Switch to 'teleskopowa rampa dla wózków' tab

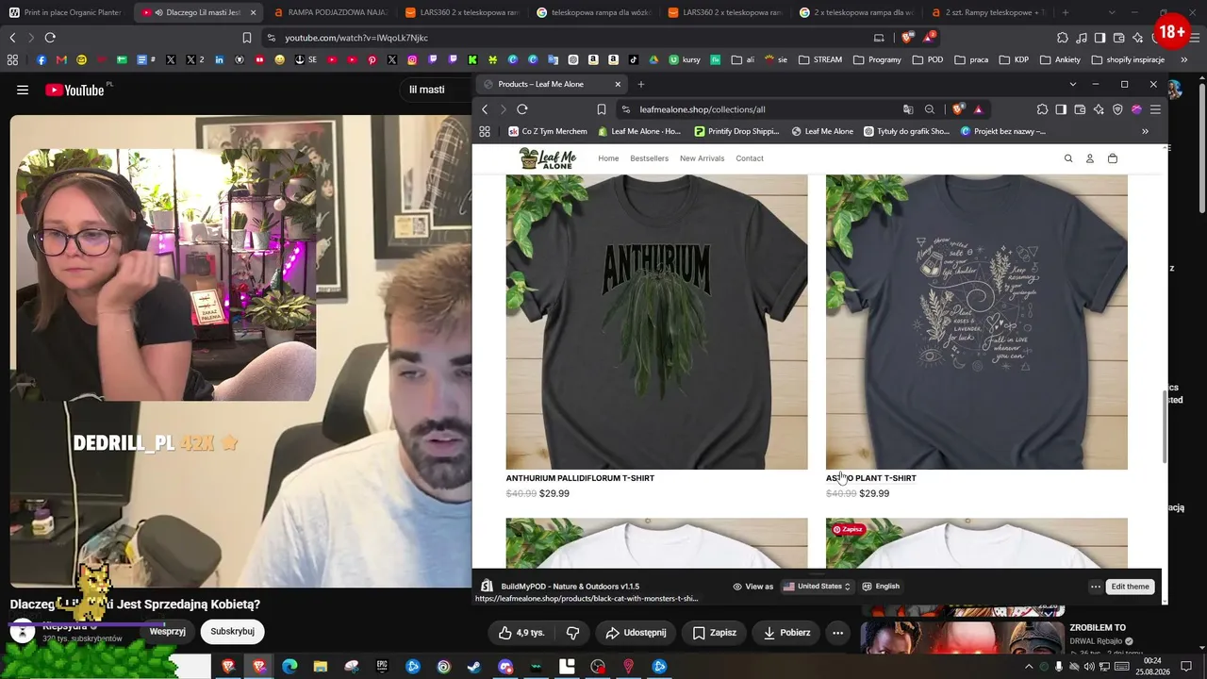[593, 12]
